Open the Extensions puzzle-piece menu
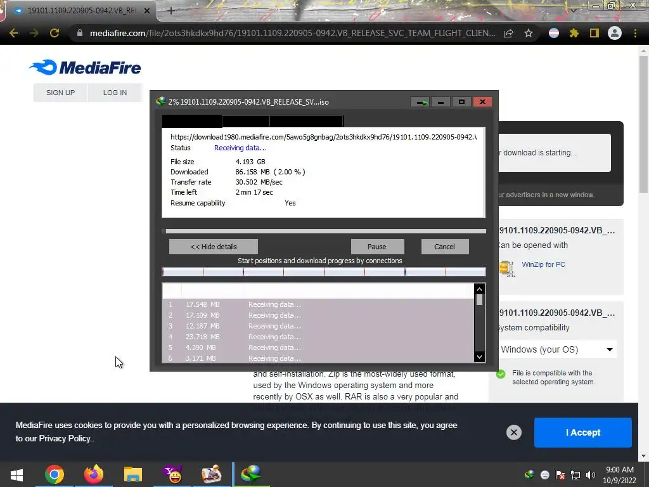The image size is (649, 487). pyautogui.click(x=574, y=33)
